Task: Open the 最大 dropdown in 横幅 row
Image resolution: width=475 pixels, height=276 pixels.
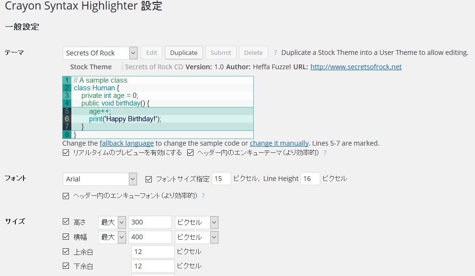Action: pos(112,237)
